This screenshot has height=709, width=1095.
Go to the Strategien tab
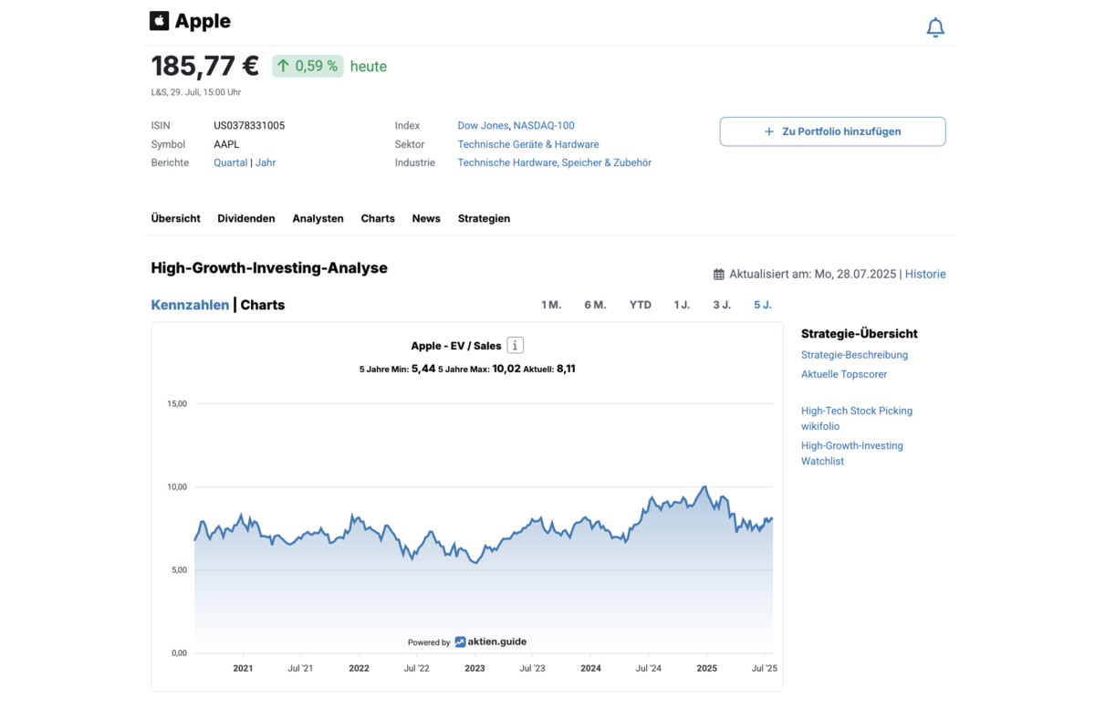(x=484, y=219)
